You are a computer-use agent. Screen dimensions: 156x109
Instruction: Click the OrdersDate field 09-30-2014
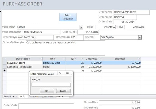[x=124, y=22]
